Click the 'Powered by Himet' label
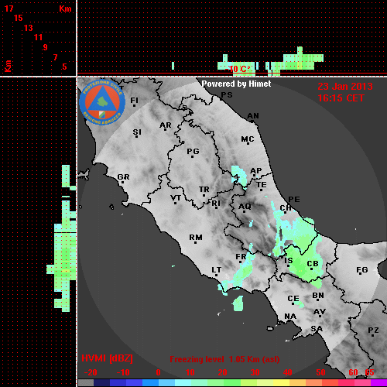This screenshot has height=387, width=387. [236, 84]
